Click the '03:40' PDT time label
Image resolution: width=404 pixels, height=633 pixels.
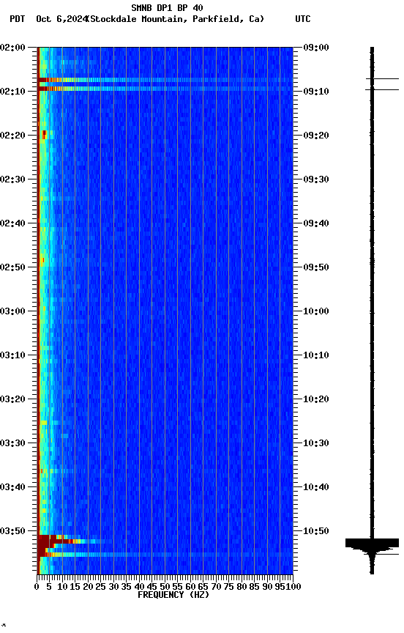(x=12, y=487)
